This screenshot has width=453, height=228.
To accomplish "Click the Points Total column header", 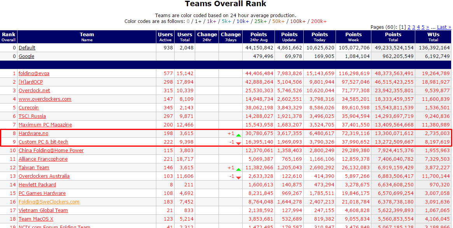I will coord(393,37).
